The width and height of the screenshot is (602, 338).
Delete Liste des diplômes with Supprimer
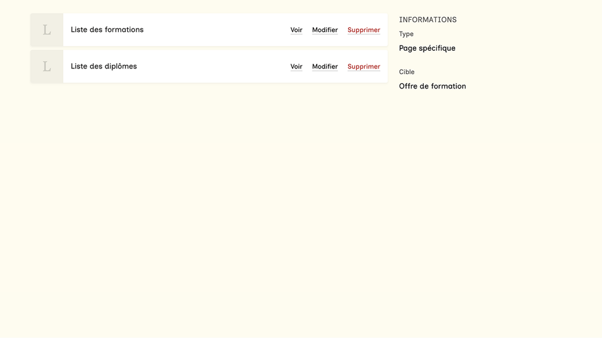click(x=364, y=67)
